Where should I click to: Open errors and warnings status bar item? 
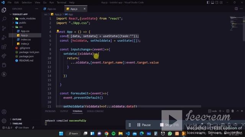(7, 128)
